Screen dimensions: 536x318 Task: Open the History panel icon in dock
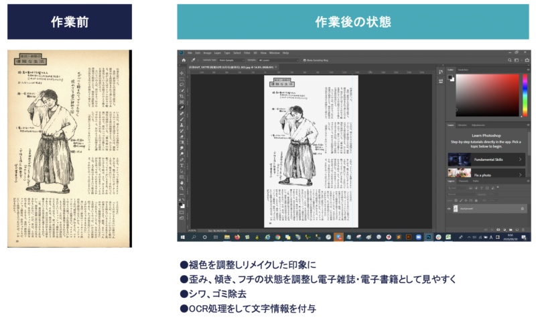pyautogui.click(x=441, y=72)
